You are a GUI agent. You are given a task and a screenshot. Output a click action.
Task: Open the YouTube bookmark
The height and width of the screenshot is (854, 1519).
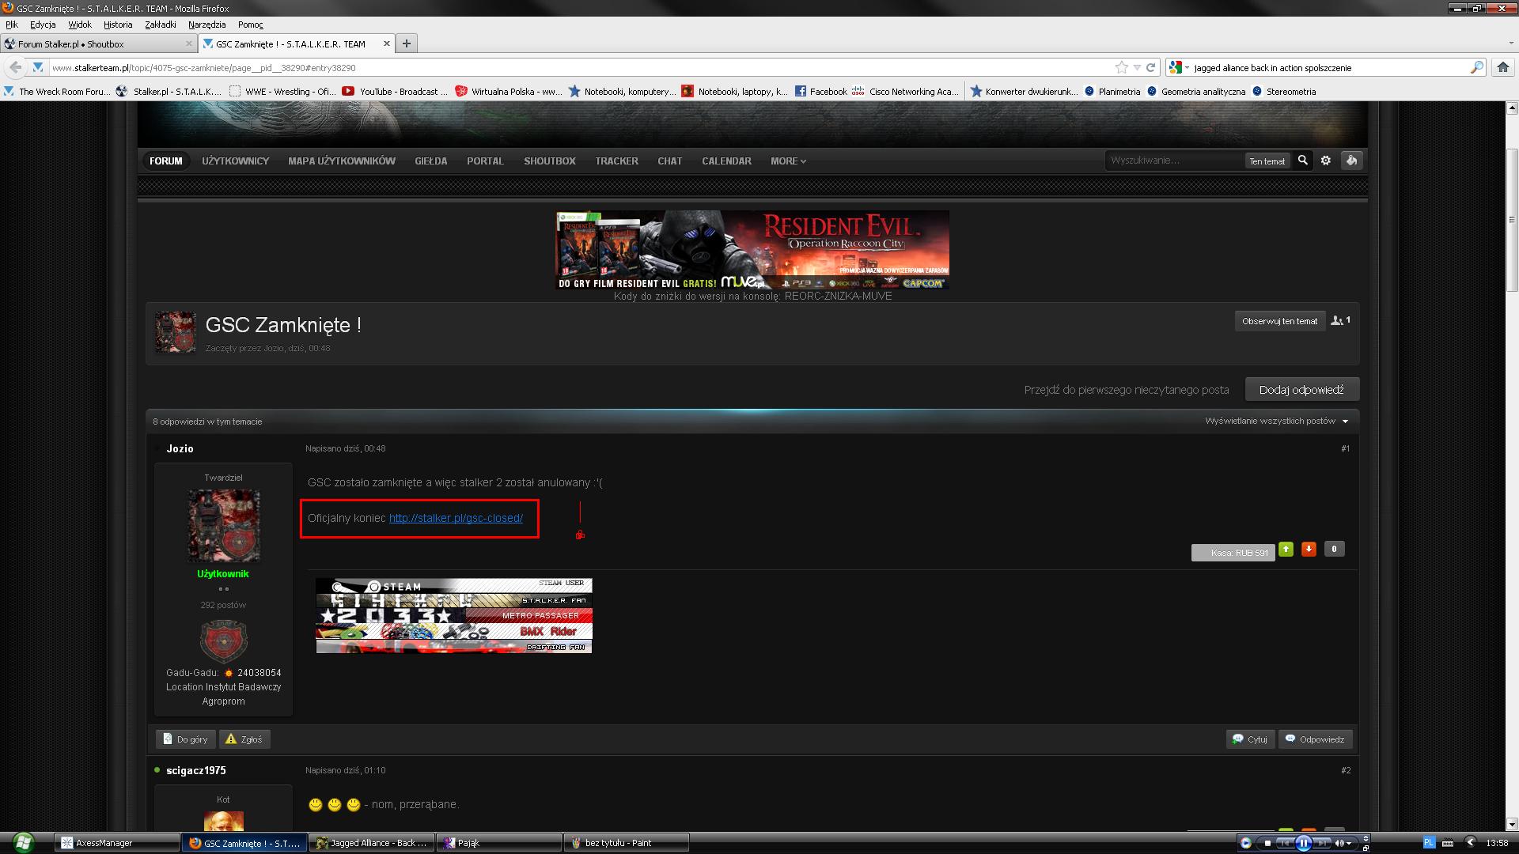[x=394, y=92]
